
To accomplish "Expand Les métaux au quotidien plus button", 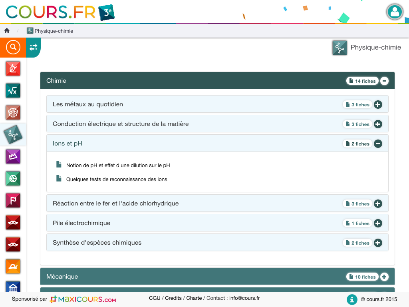I will point(378,104).
